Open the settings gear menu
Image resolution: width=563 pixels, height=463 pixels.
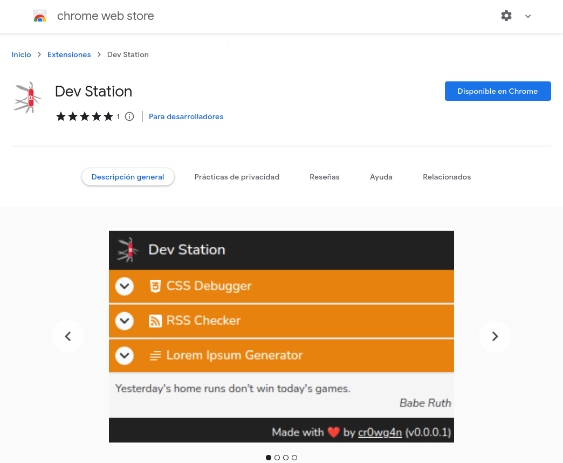pyautogui.click(x=506, y=16)
